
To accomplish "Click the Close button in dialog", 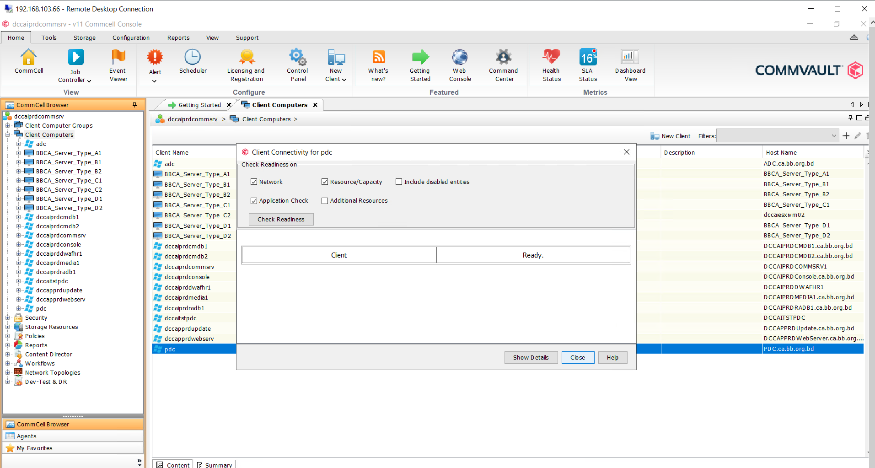I will click(x=578, y=357).
